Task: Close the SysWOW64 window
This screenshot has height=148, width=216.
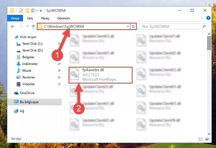Action: (205, 10)
